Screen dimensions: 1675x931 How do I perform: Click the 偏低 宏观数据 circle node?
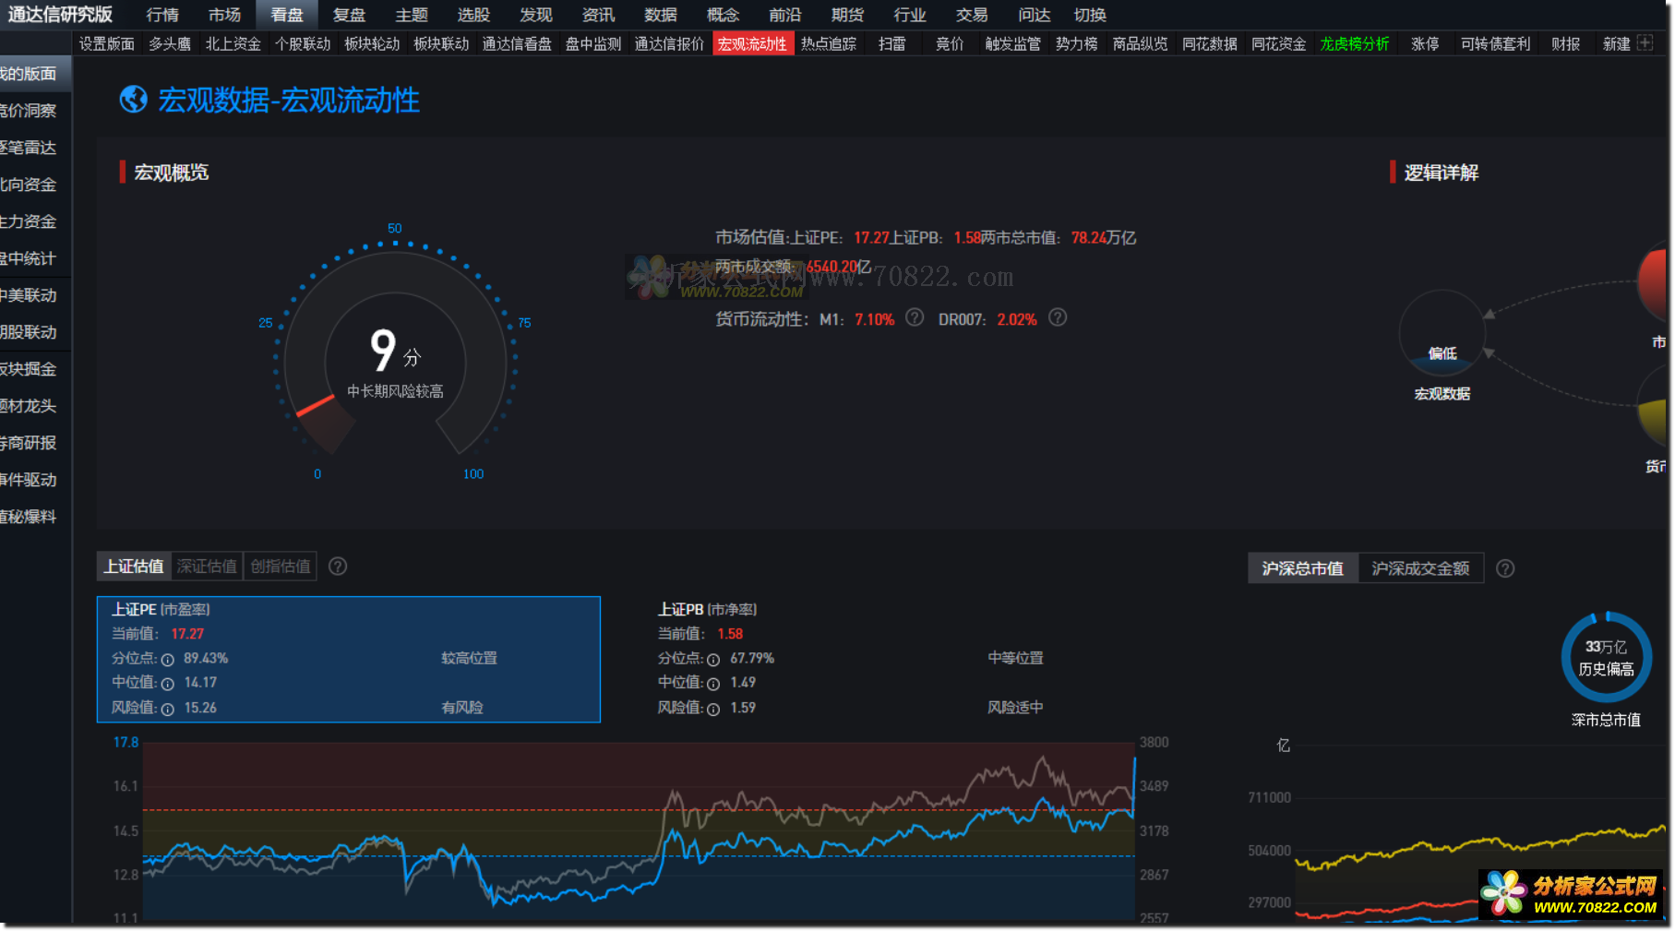[x=1442, y=333]
